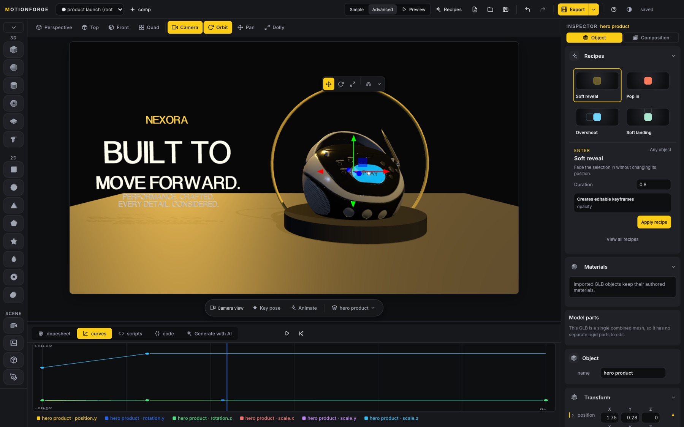Add a cube from the 3D tools
The width and height of the screenshot is (684, 427).
coord(14,50)
